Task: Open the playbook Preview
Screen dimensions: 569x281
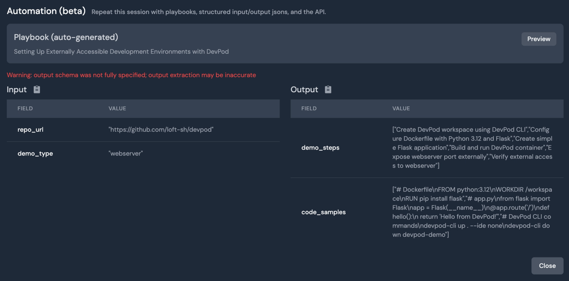Action: tap(539, 39)
